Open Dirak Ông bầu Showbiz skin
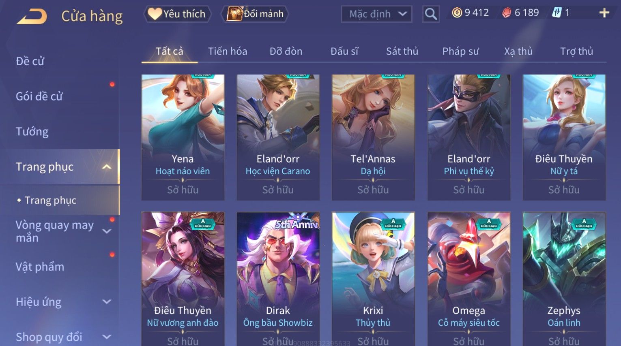 (x=278, y=279)
